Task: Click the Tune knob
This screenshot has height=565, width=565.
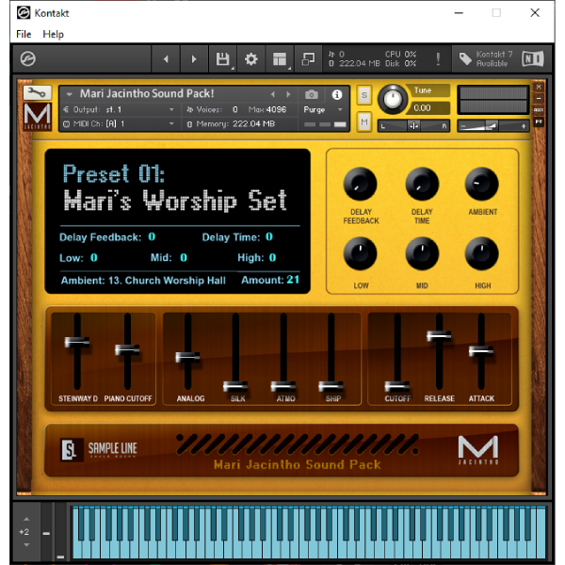Action: click(393, 100)
